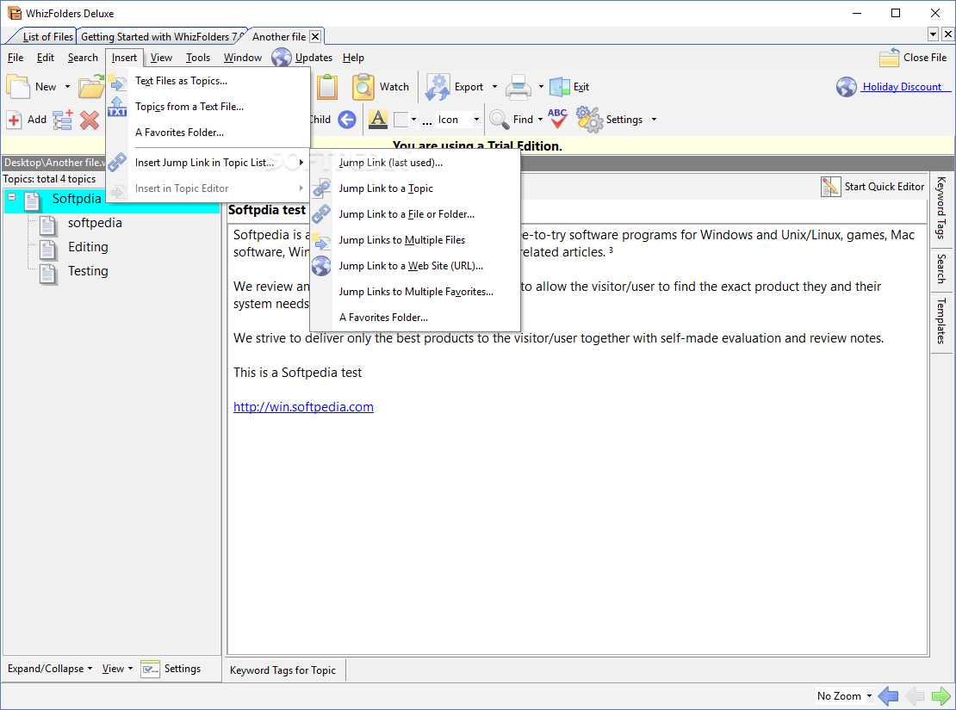Click the blue back arrow icon
Screen dimensions: 956x710
pos(347,120)
